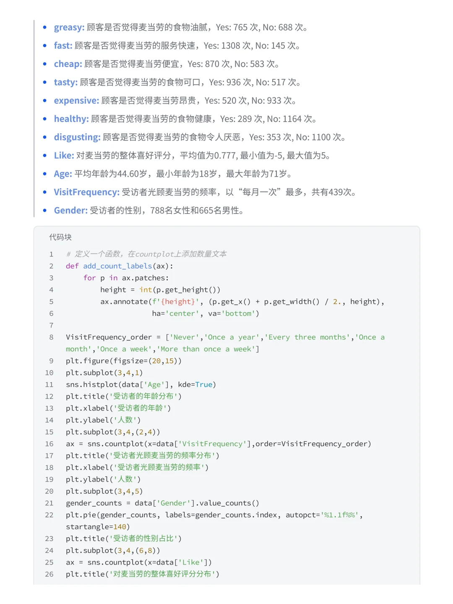
Task: Click plt.title('受访者的年龄分布') on line 12
Action: [x=124, y=396]
